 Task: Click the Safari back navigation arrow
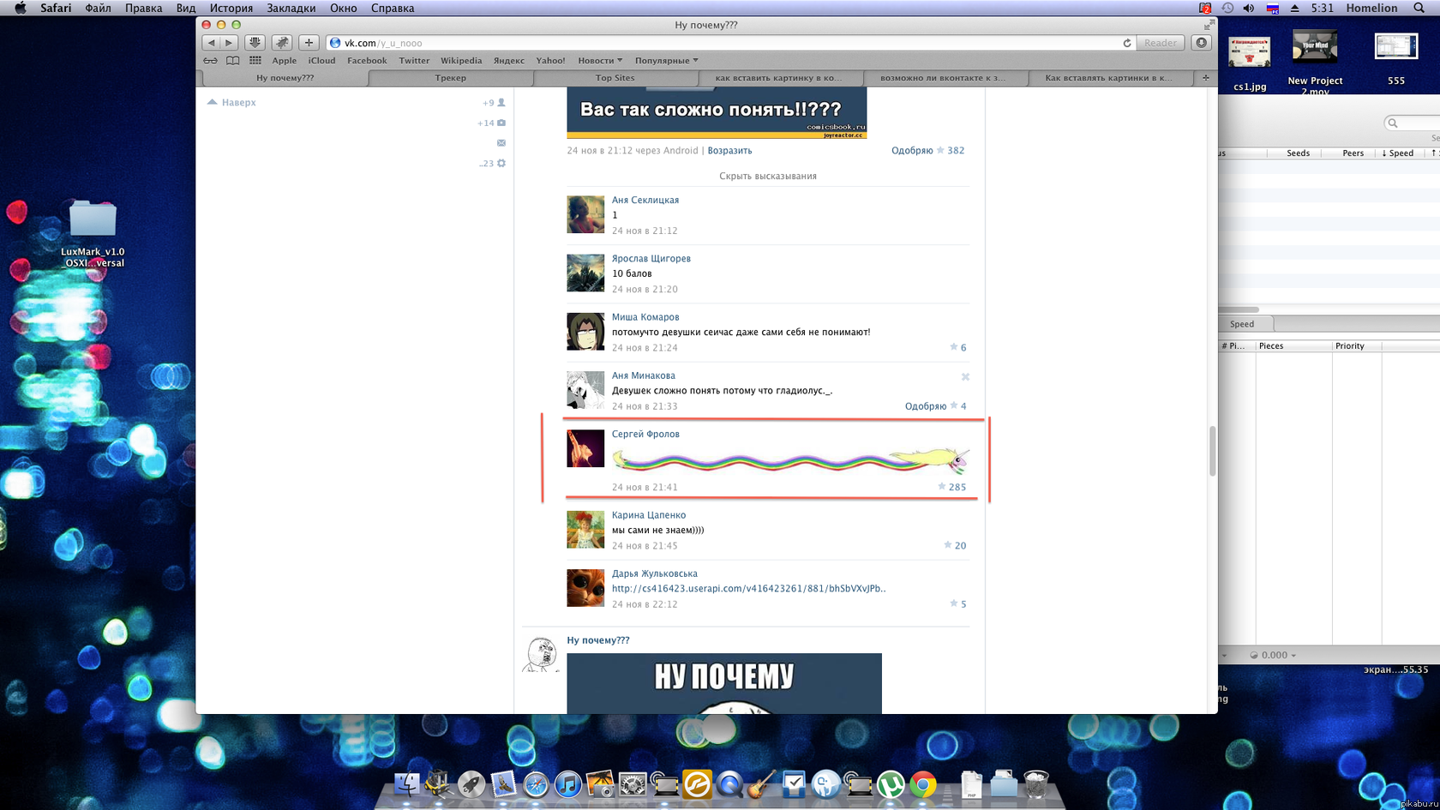212,43
